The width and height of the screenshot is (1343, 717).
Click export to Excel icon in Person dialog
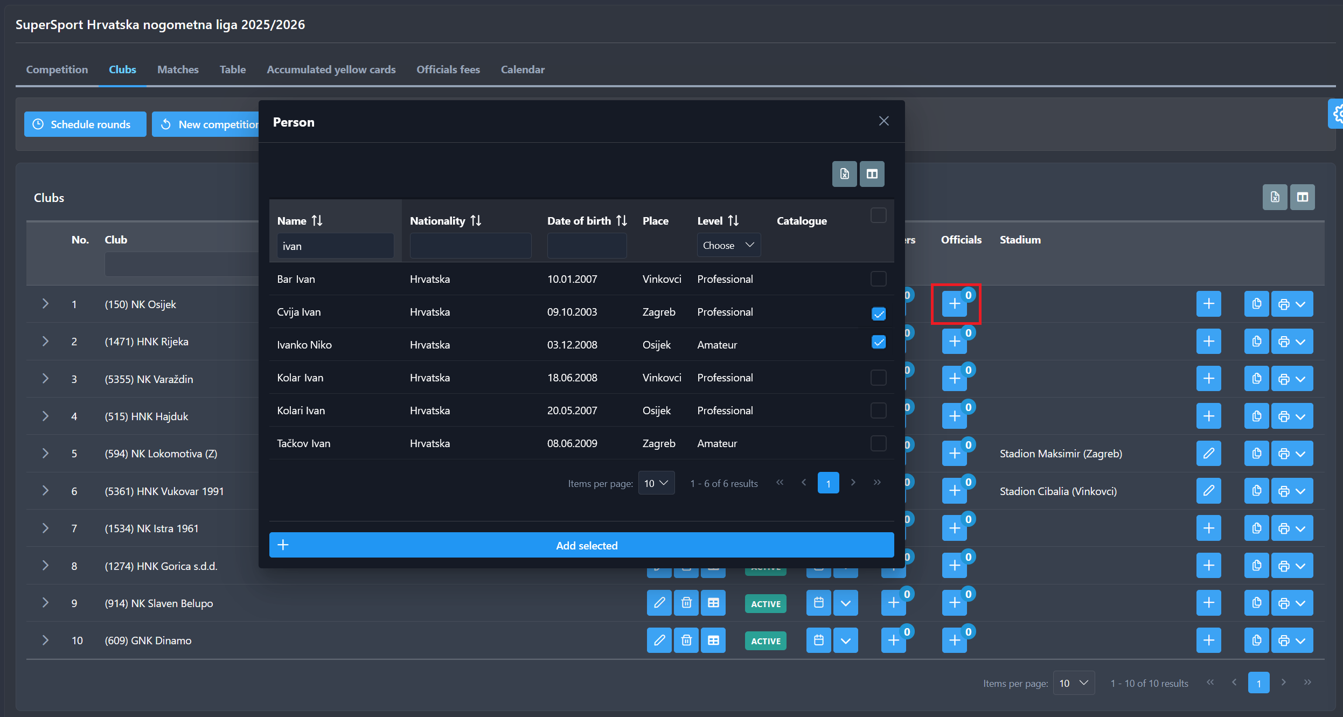pos(844,174)
